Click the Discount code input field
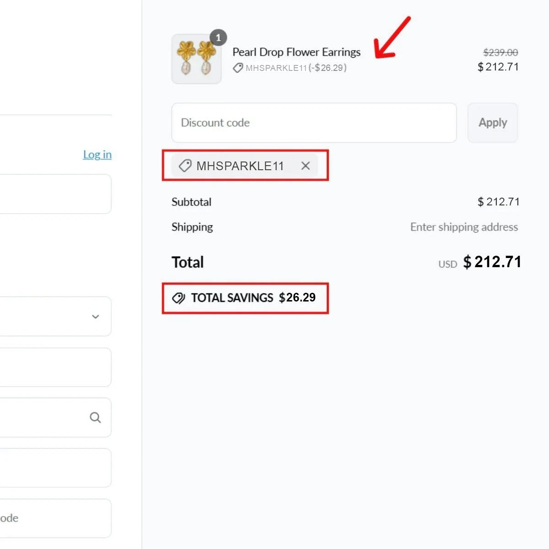 tap(314, 123)
